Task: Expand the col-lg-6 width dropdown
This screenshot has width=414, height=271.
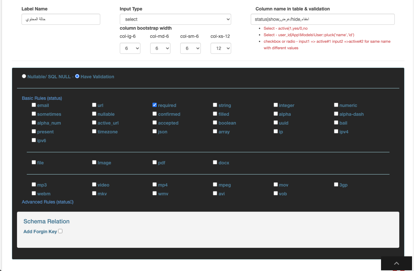Action: click(x=130, y=48)
